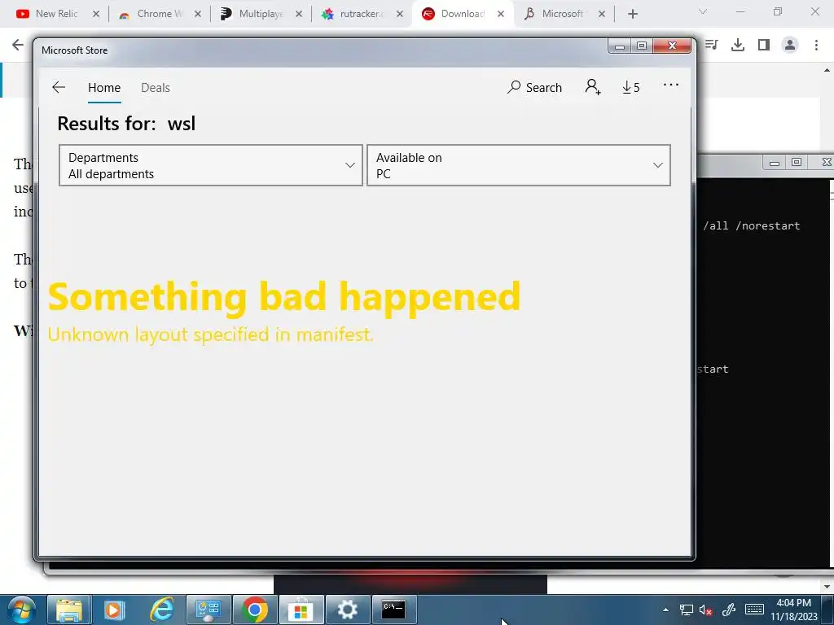
Task: Open Control Panel taskbar icon
Action: click(208, 610)
